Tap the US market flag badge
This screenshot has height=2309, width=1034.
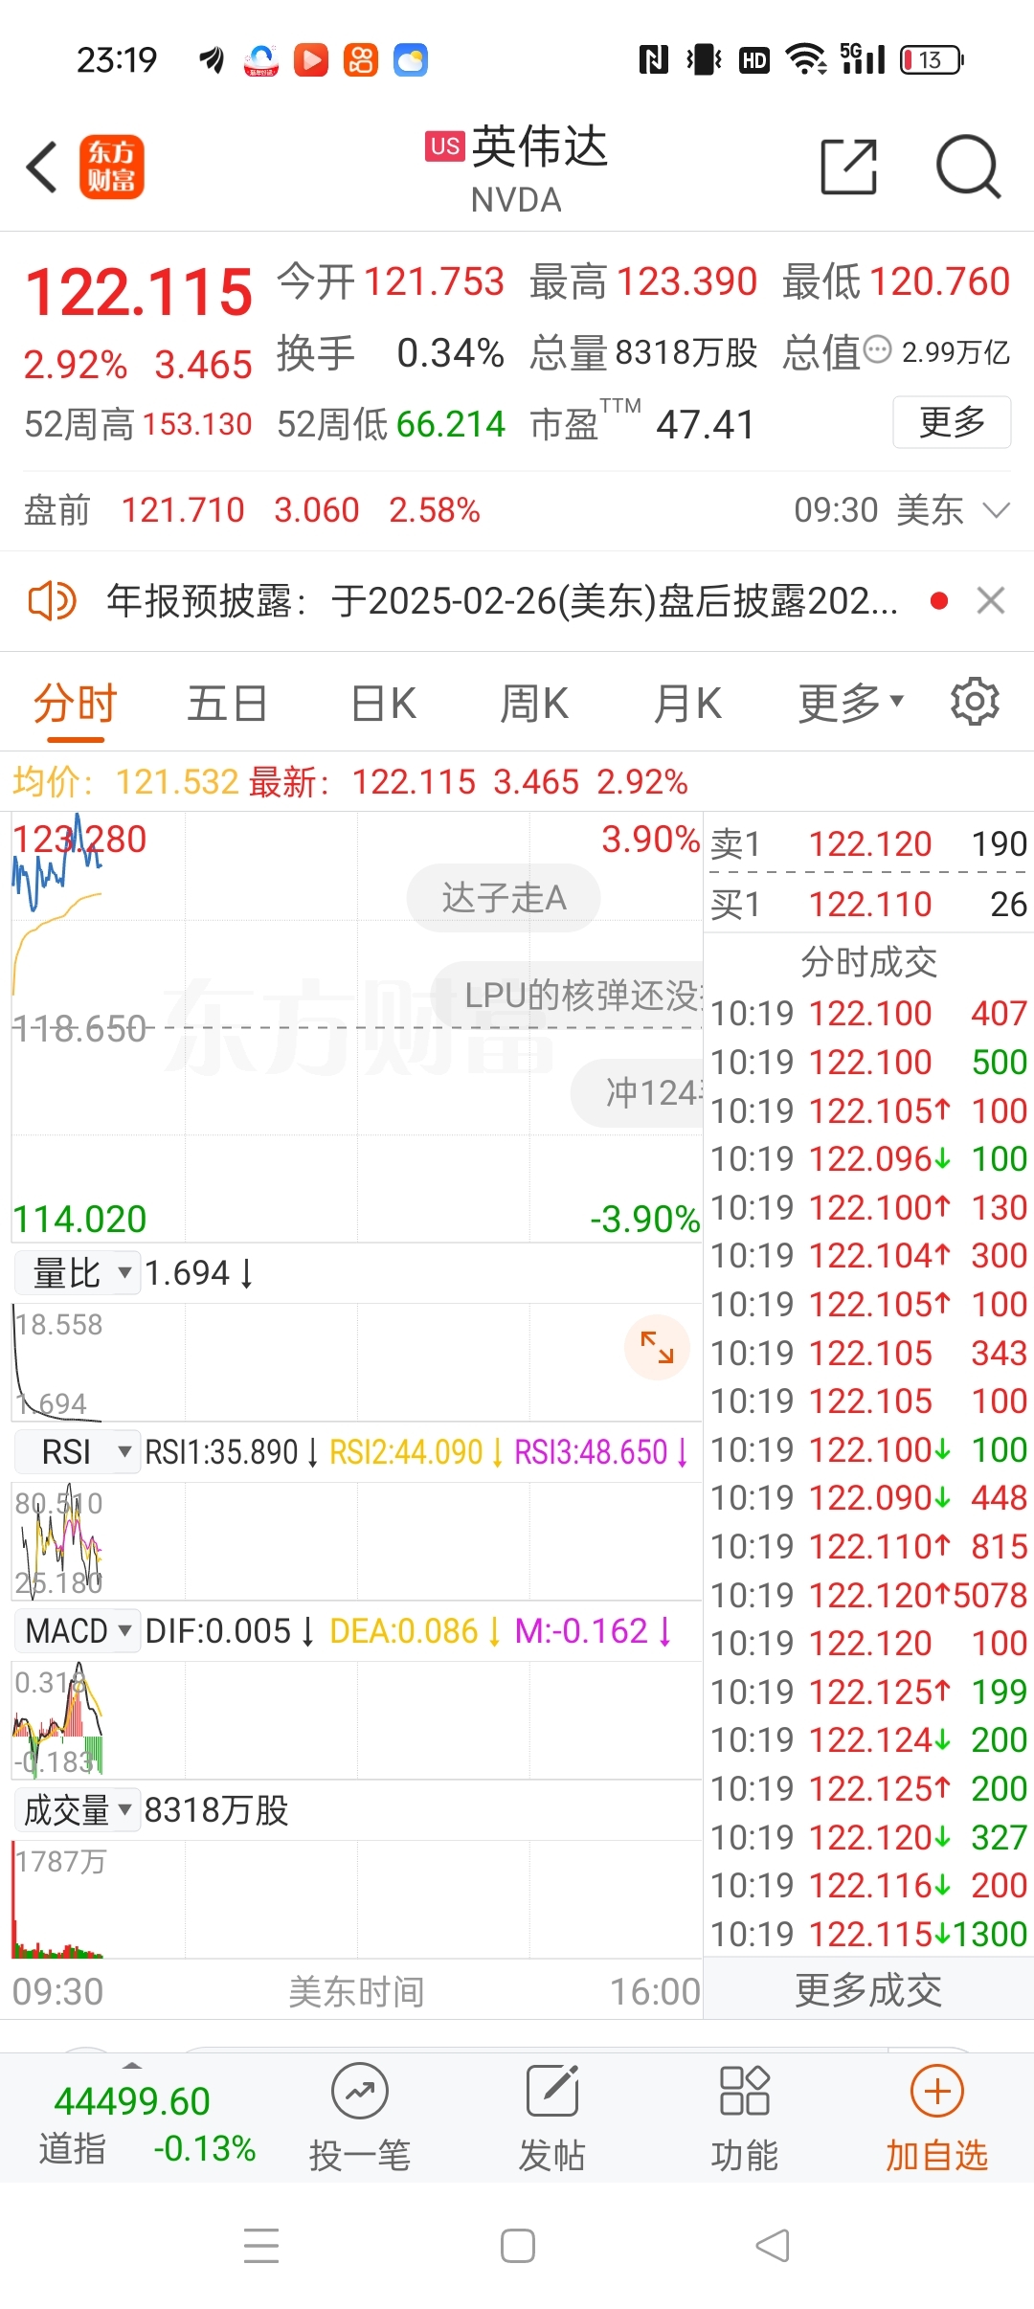click(444, 146)
